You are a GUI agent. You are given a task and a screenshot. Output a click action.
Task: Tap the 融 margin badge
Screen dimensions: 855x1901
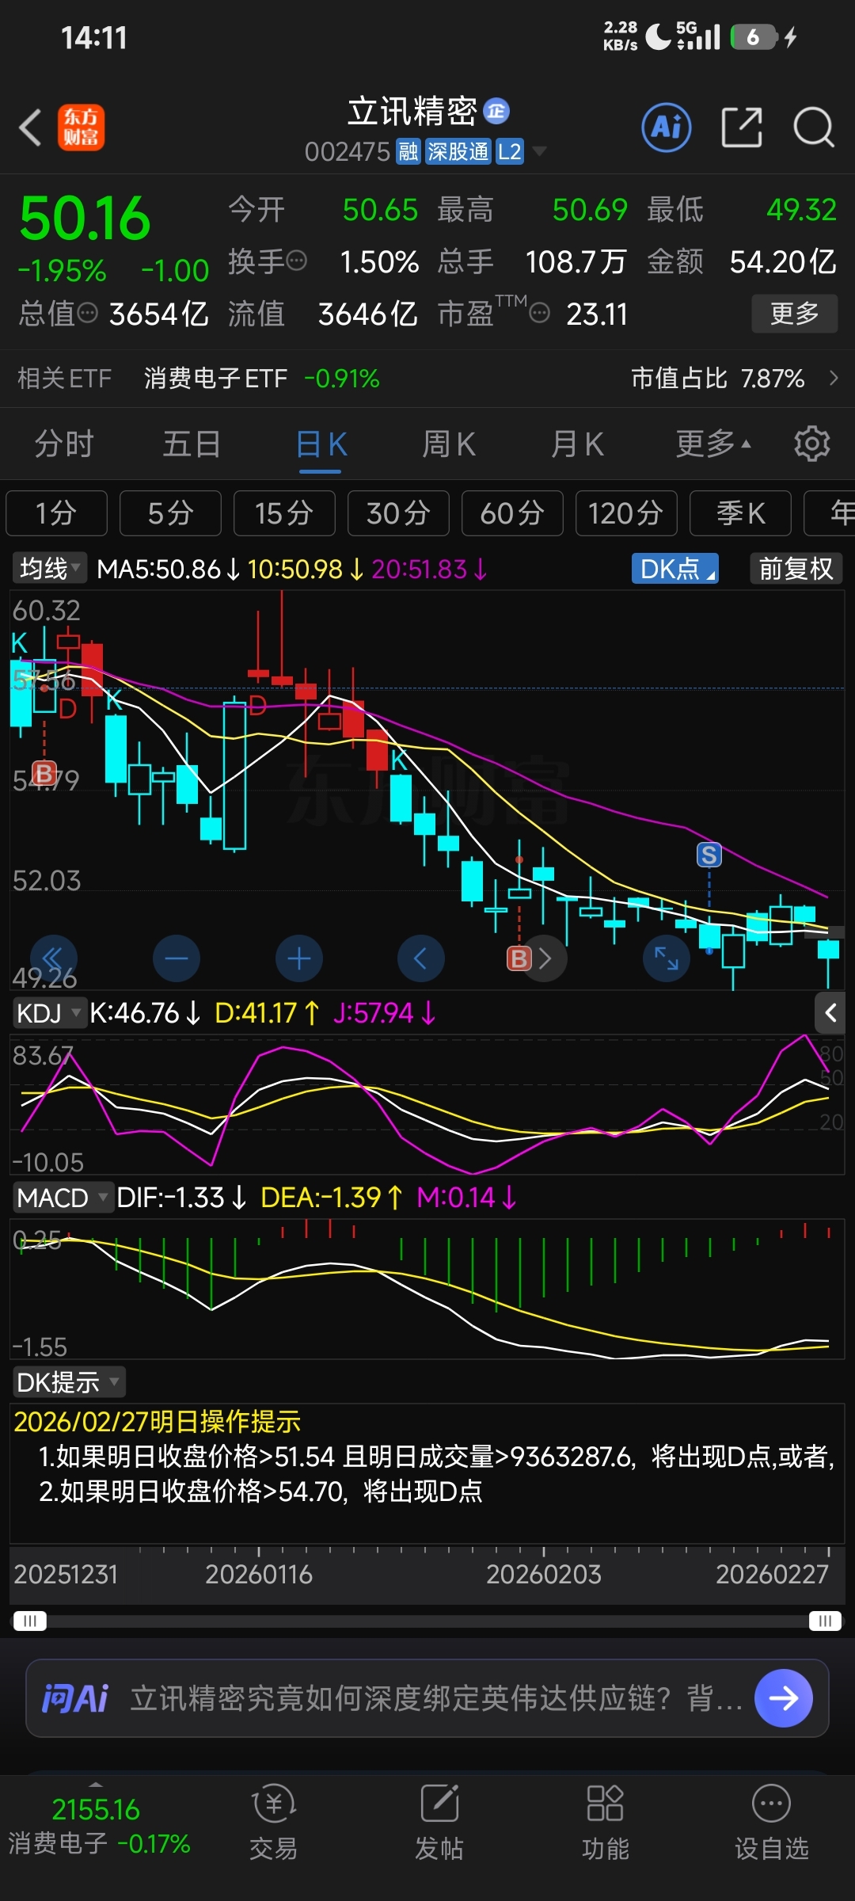coord(408,151)
